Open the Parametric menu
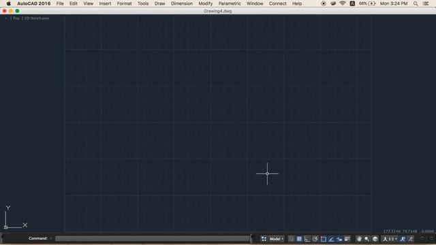 tap(230, 3)
